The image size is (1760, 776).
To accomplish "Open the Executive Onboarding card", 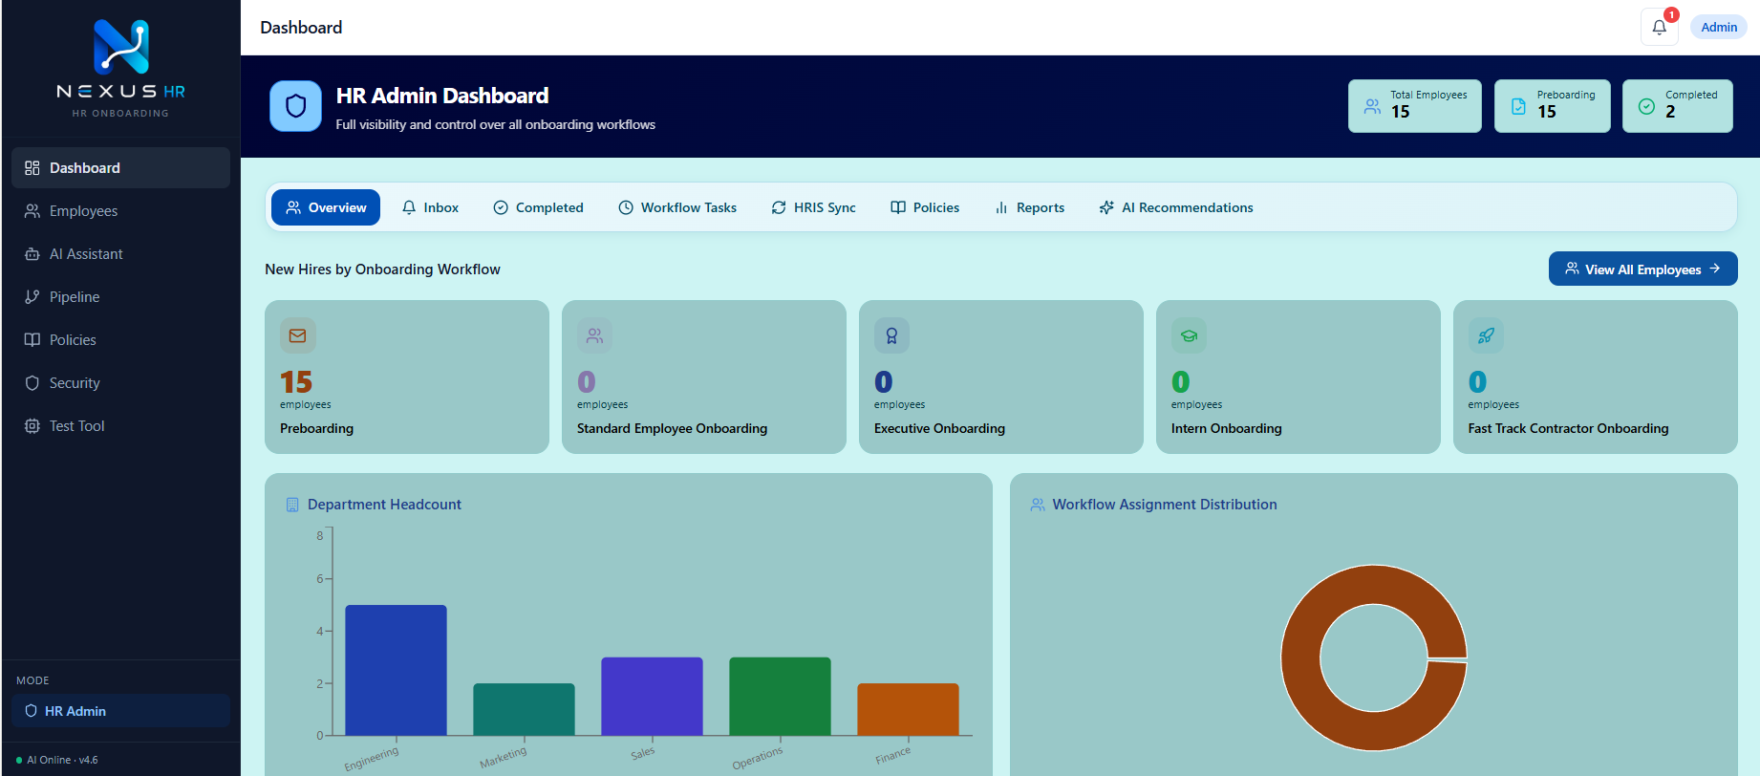I will pos(1001,377).
